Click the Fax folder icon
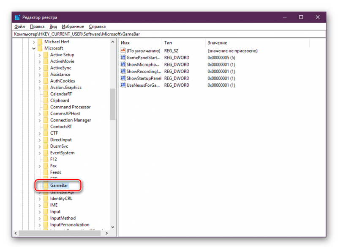This screenshot has height=249, width=338. (x=46, y=166)
